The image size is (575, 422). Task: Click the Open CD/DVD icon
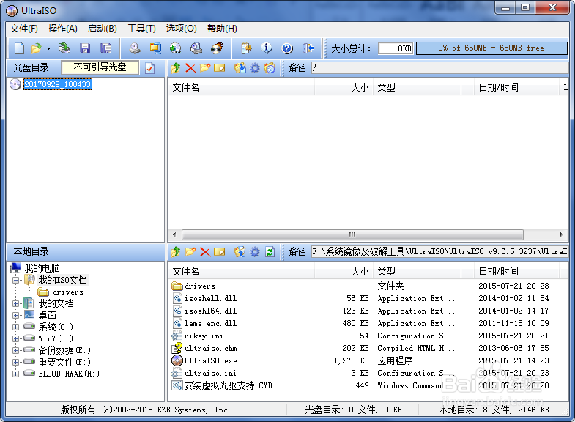[x=64, y=48]
